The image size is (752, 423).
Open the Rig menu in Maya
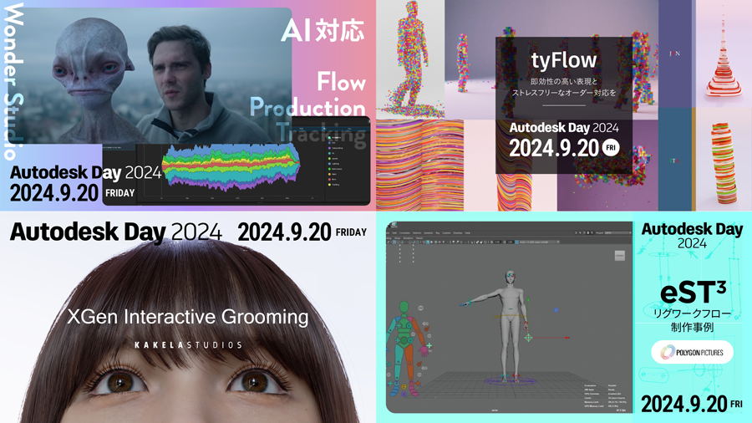pyautogui.click(x=437, y=233)
